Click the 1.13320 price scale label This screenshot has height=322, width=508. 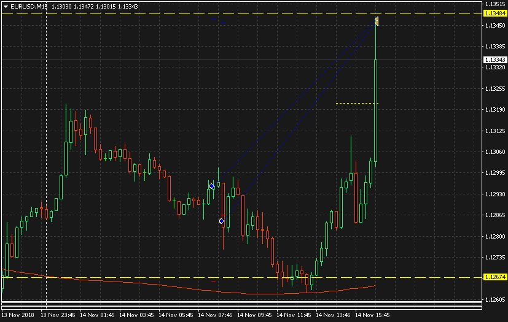click(494, 67)
